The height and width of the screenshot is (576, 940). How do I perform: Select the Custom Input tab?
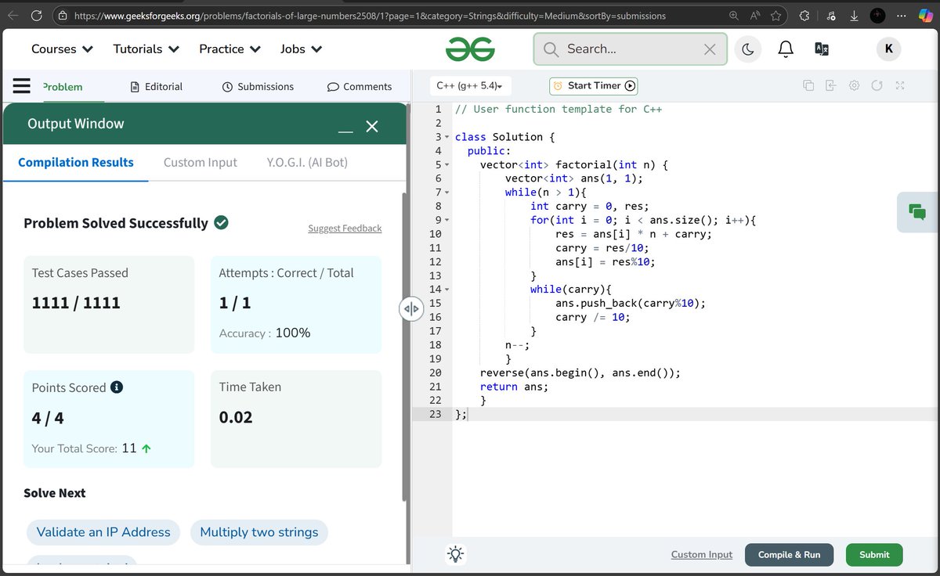tap(201, 163)
